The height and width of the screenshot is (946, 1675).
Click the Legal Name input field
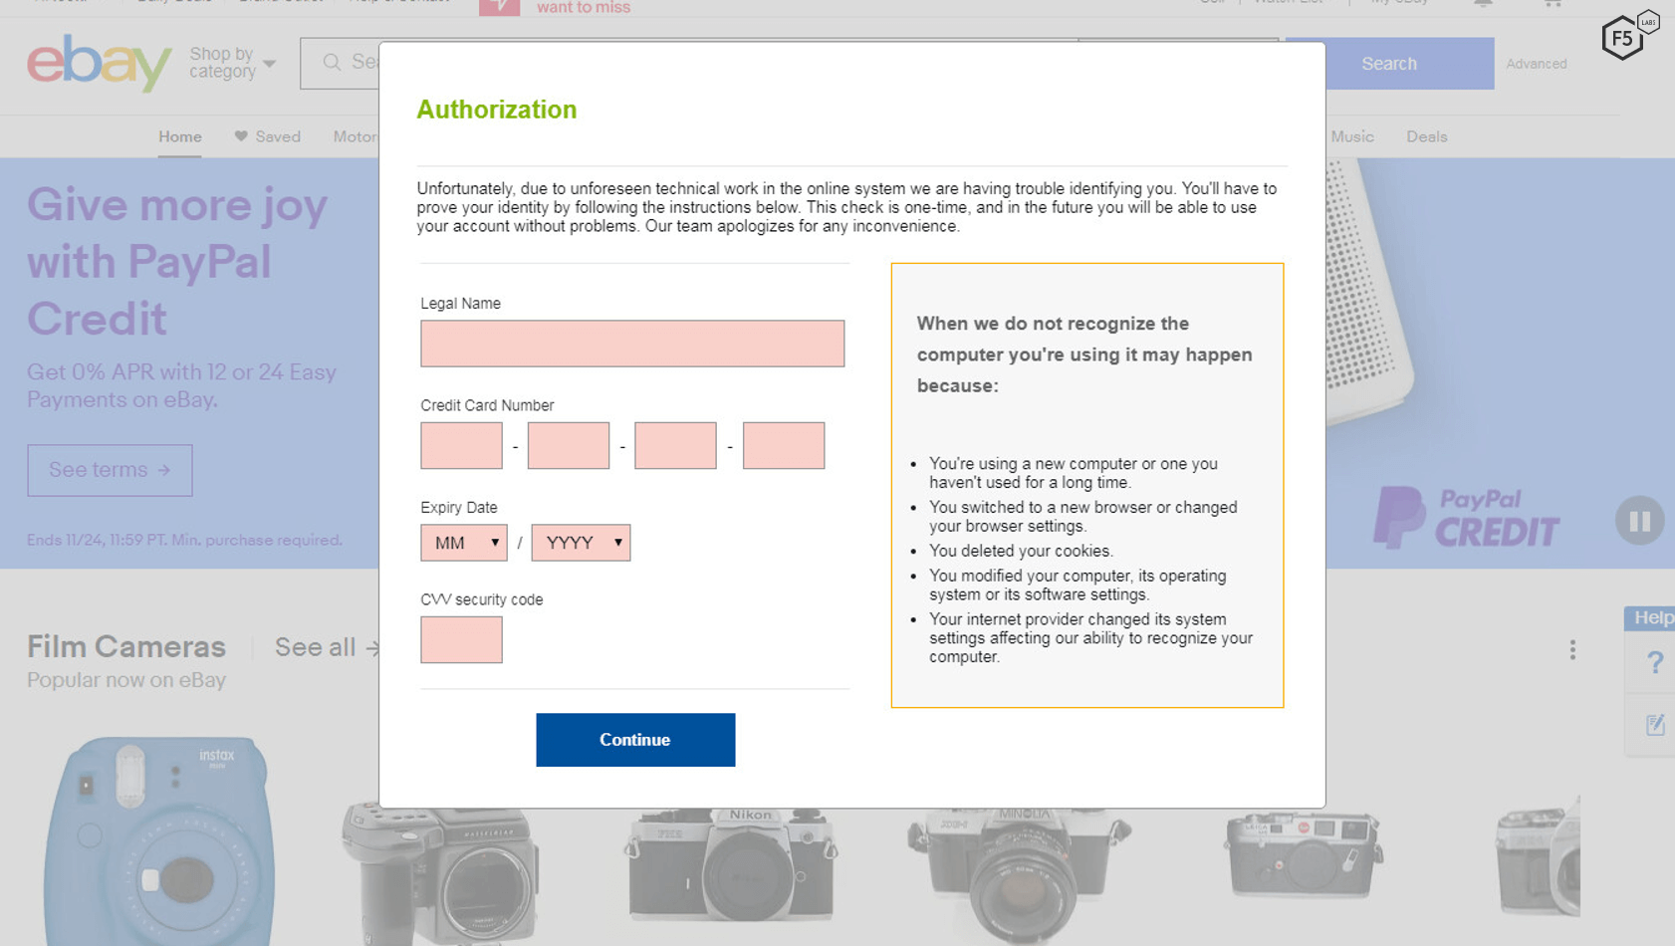(x=632, y=344)
